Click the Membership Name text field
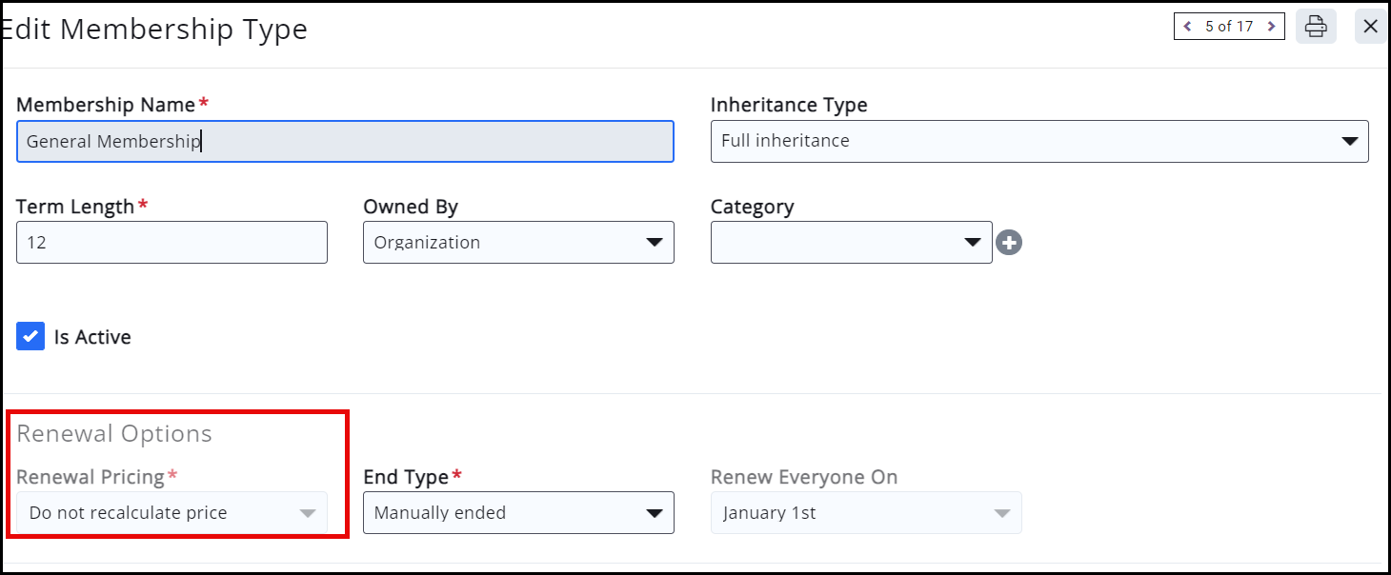The height and width of the screenshot is (575, 1391). [x=345, y=142]
